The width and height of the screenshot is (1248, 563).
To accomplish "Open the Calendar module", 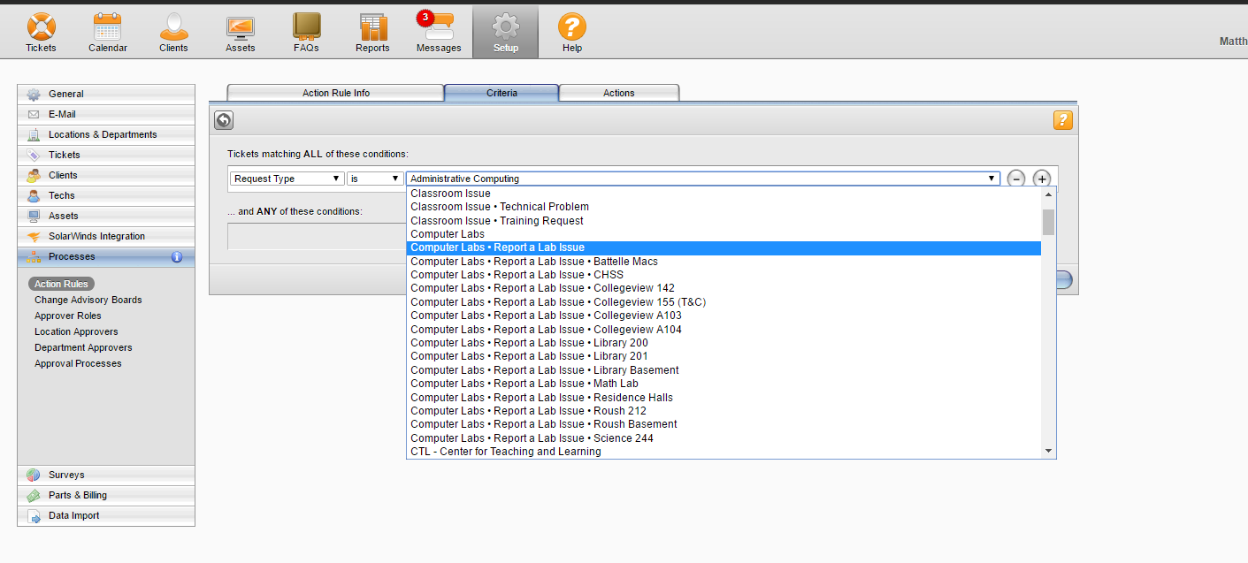I will (x=108, y=33).
